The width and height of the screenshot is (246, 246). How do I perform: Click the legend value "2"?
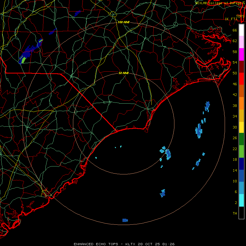[x=236, y=203]
